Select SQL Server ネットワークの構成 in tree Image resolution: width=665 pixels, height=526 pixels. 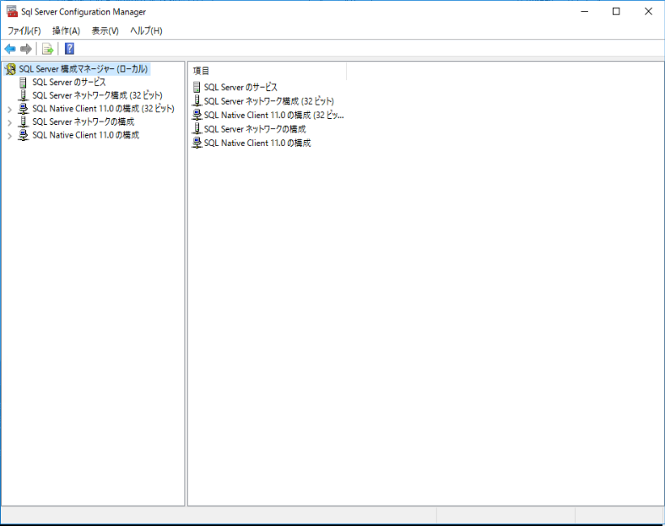click(x=83, y=122)
